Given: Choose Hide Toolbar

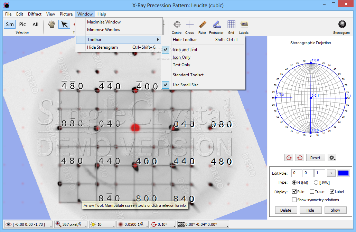Looking at the screenshot, I should point(203,40).
